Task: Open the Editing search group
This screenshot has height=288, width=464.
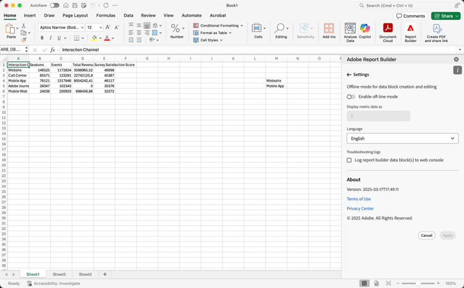Action: (281, 31)
